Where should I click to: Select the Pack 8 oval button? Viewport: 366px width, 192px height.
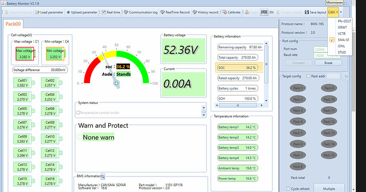tap(298, 167)
